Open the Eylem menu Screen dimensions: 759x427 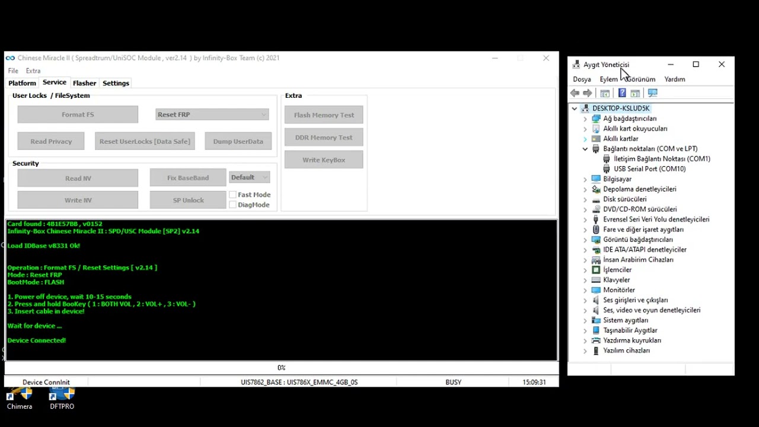pyautogui.click(x=608, y=79)
